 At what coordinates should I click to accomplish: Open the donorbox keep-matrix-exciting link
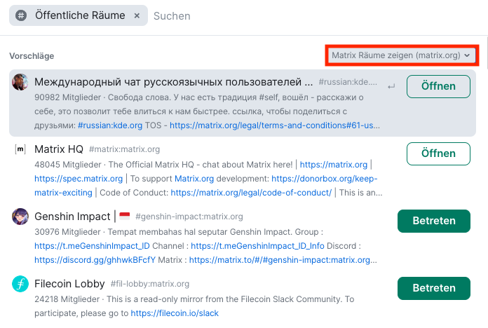pos(325,178)
